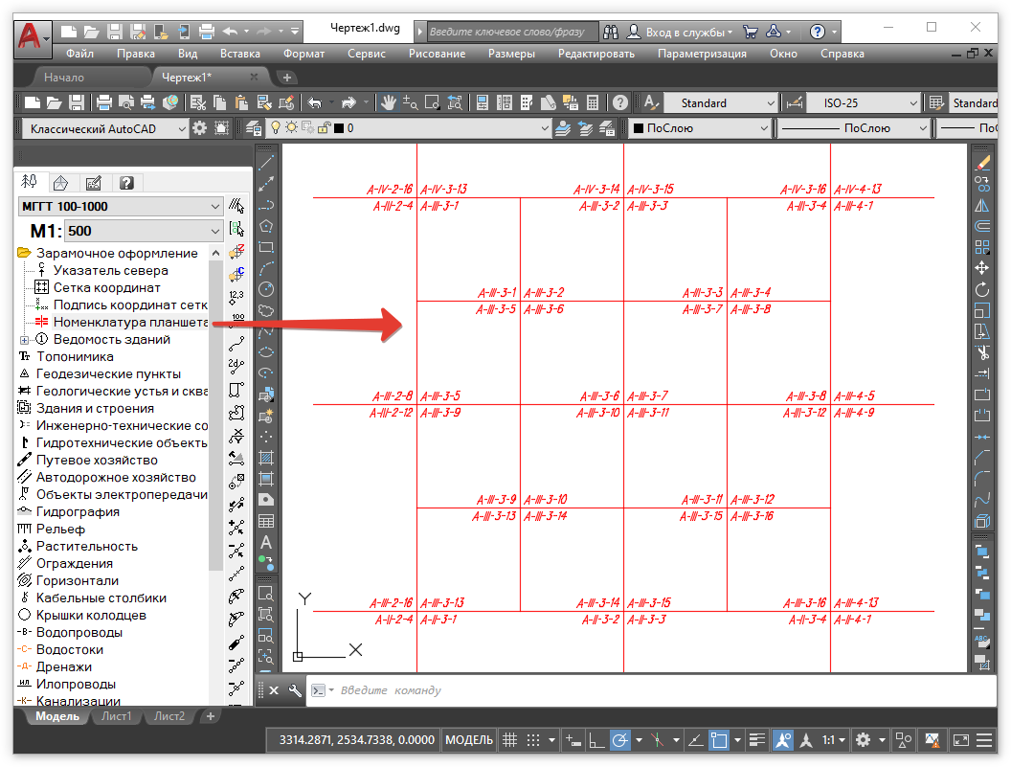Click the МОДЕЛЬ button in status bar
1011x767 pixels.
(x=469, y=739)
